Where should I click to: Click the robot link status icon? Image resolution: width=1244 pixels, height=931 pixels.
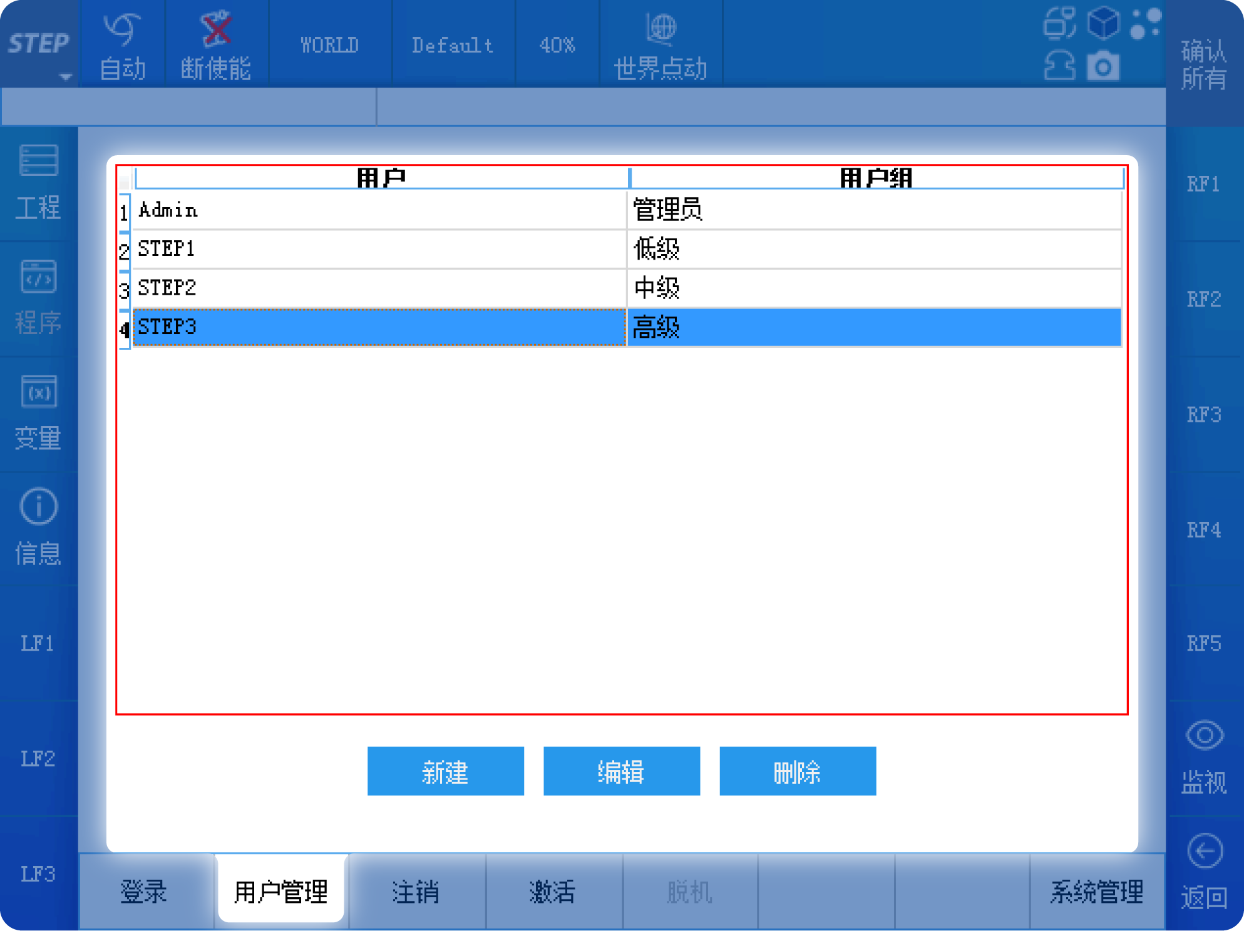click(1059, 23)
